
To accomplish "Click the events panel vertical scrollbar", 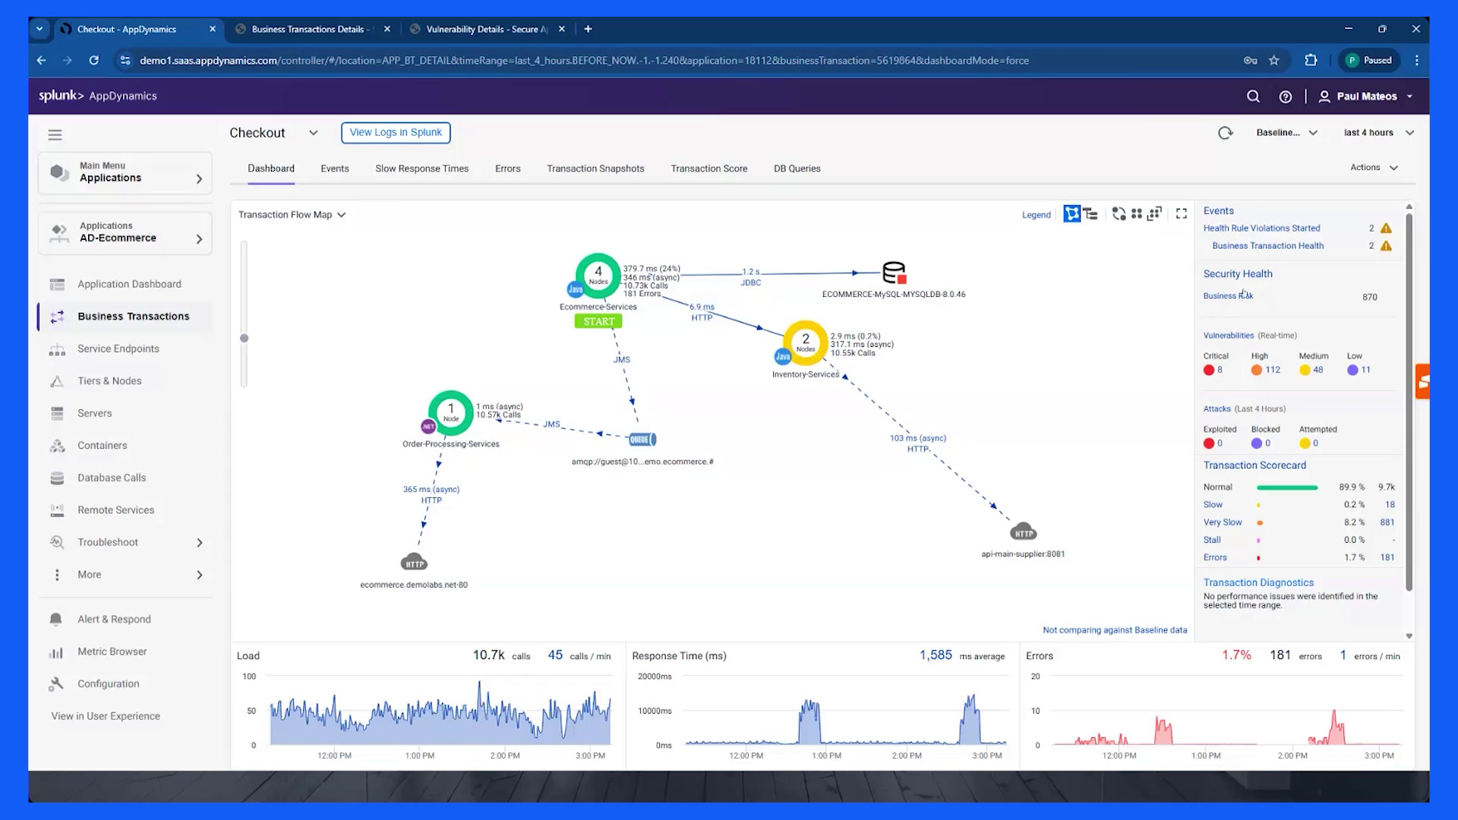I will pyautogui.click(x=1409, y=402).
